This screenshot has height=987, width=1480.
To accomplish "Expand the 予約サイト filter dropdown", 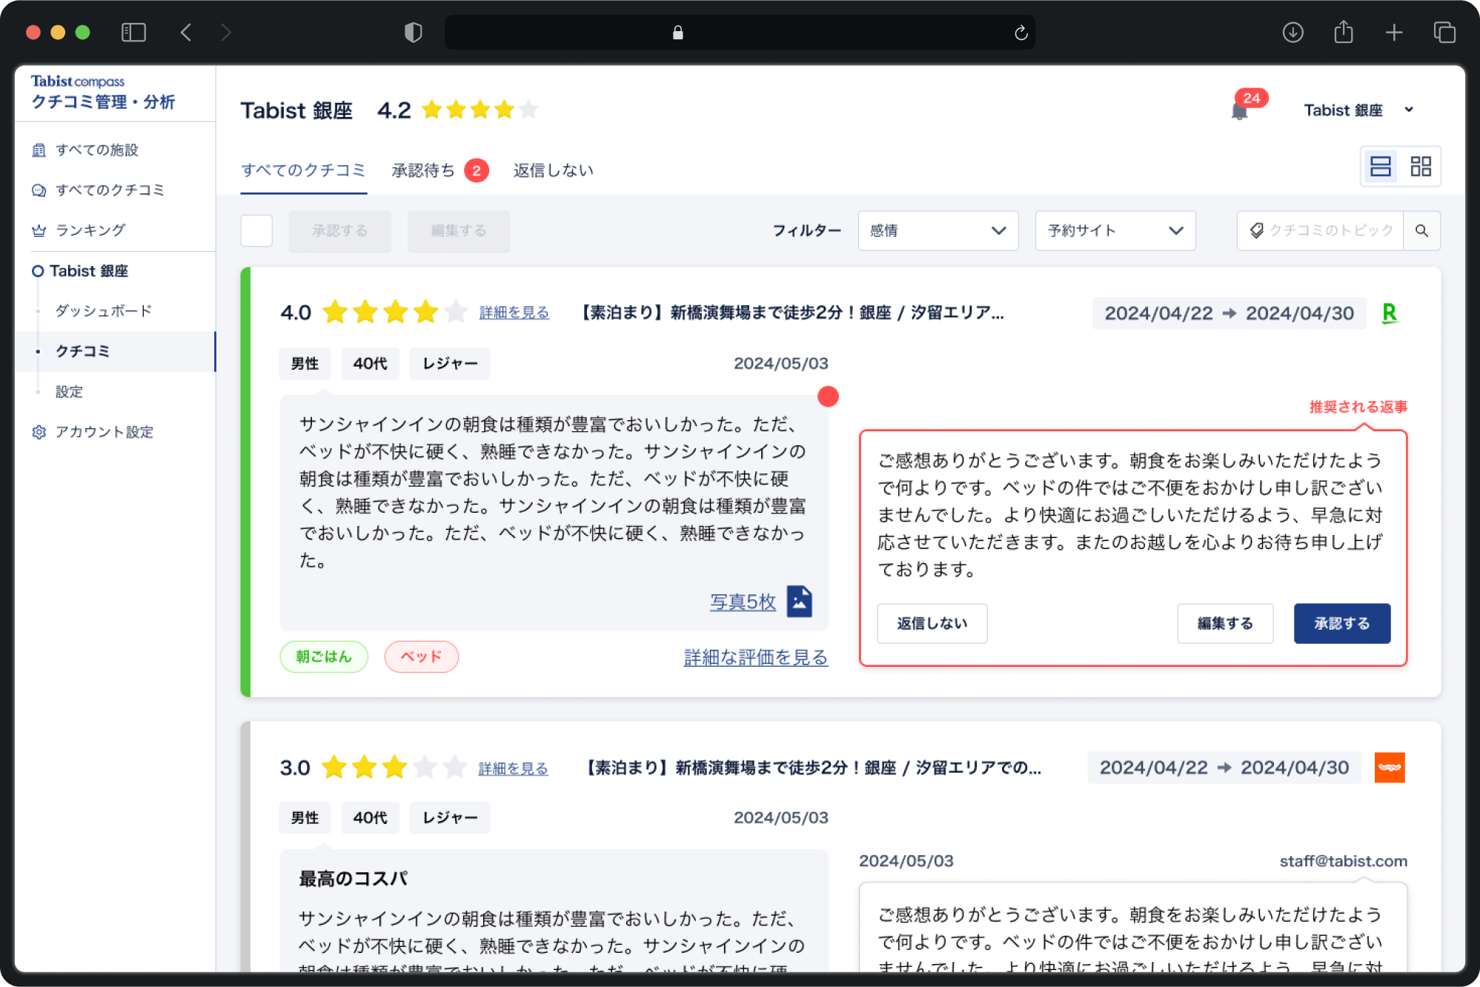I will click(x=1115, y=230).
